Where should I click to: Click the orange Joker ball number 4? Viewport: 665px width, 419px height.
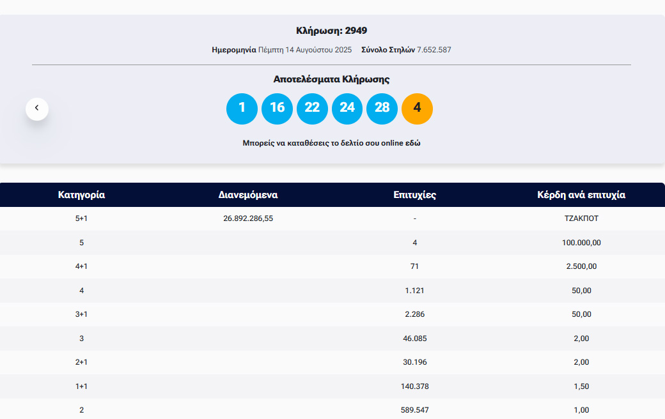(x=417, y=109)
